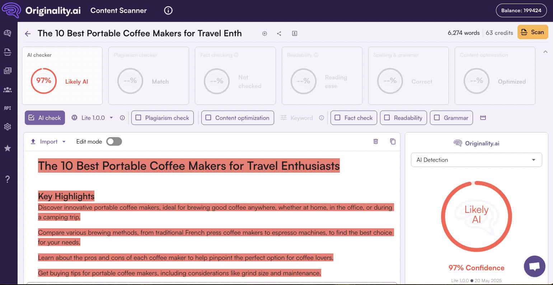Open the help question mark icon

[x=8, y=179]
